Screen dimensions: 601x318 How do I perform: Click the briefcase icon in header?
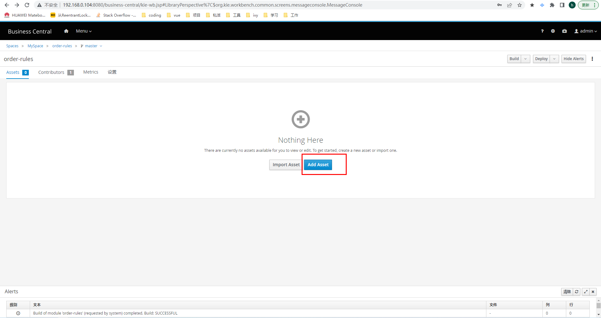[x=564, y=31]
